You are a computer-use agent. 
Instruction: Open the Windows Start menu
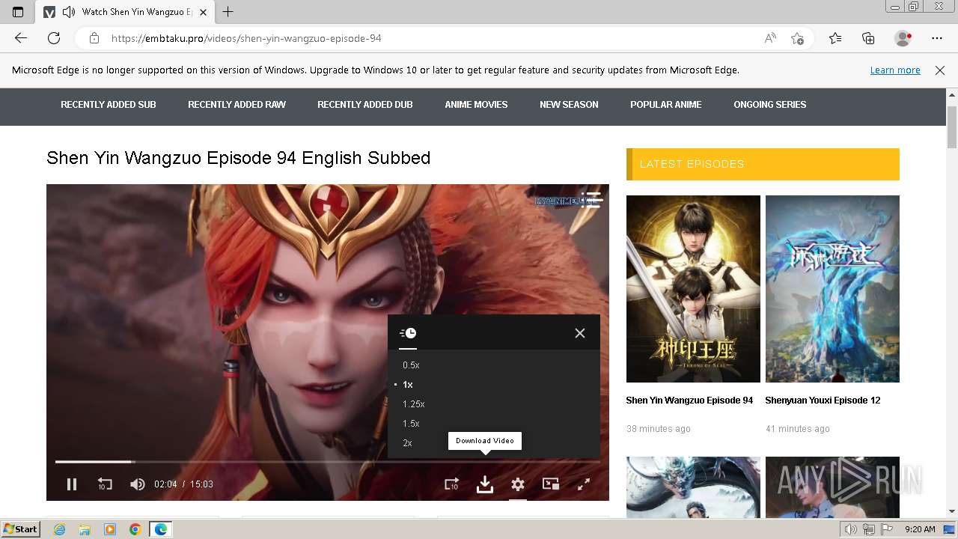click(21, 529)
